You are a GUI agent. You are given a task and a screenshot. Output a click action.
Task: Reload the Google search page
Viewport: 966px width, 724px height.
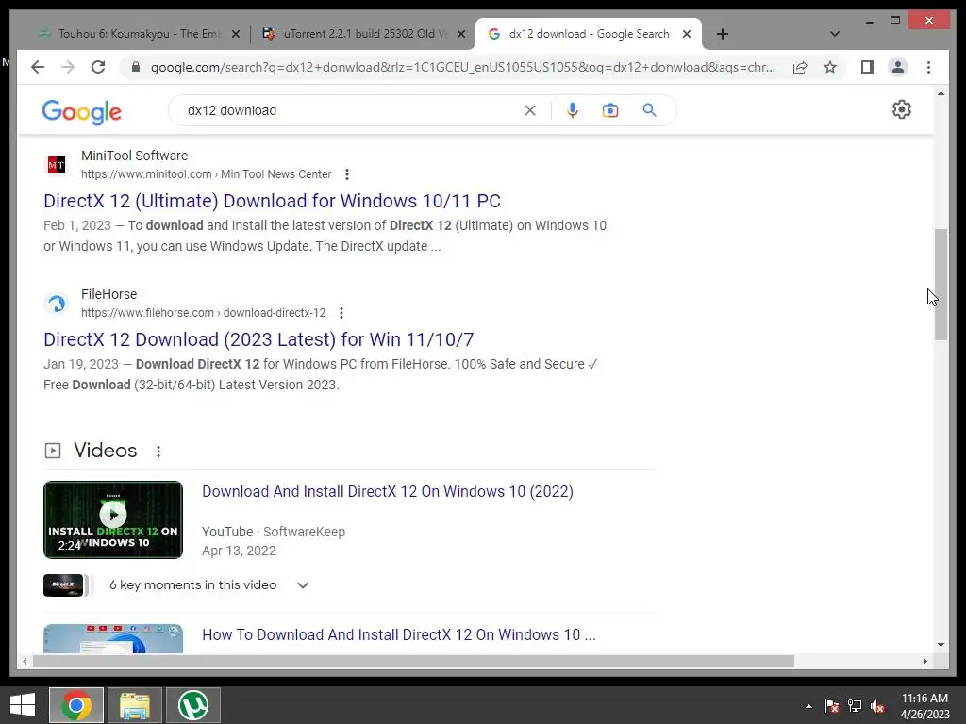(98, 67)
